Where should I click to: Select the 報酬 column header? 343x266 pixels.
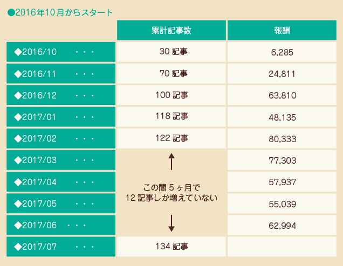[282, 30]
